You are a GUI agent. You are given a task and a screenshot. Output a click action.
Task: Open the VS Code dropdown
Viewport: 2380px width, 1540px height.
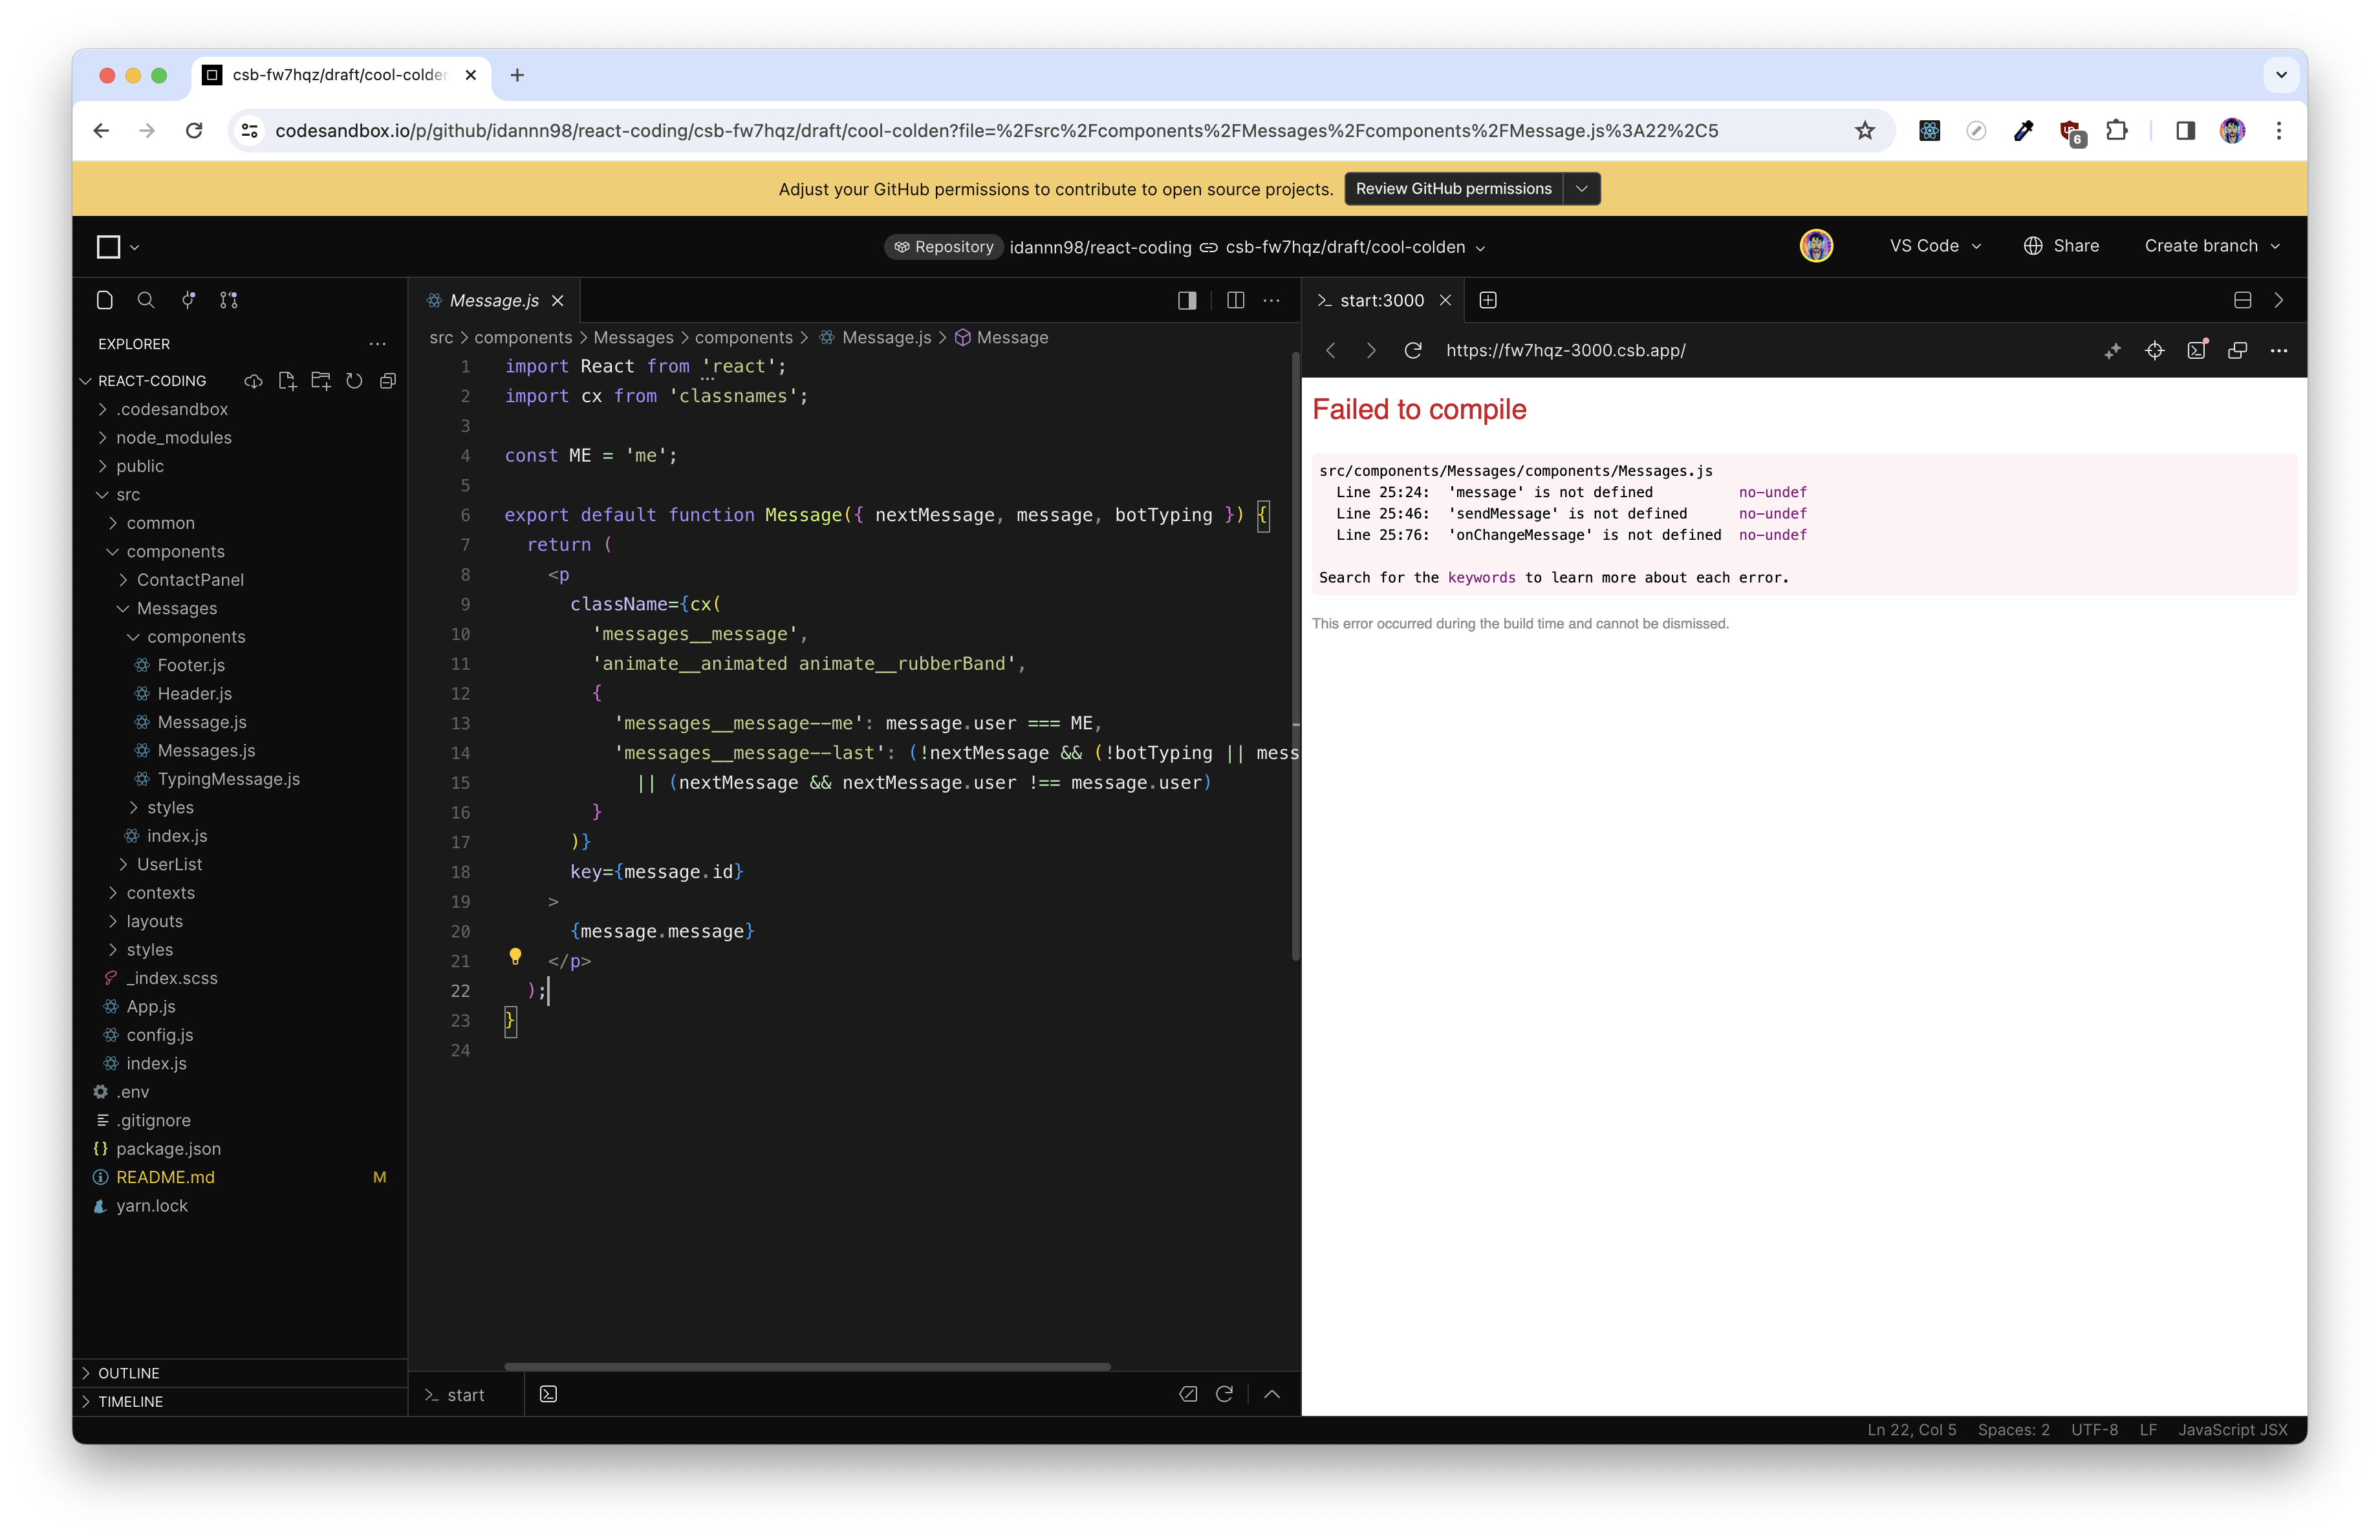(x=1934, y=246)
